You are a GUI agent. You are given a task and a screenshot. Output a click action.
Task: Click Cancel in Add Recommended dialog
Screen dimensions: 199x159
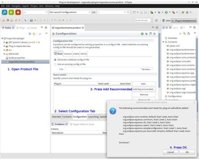pos(171,152)
